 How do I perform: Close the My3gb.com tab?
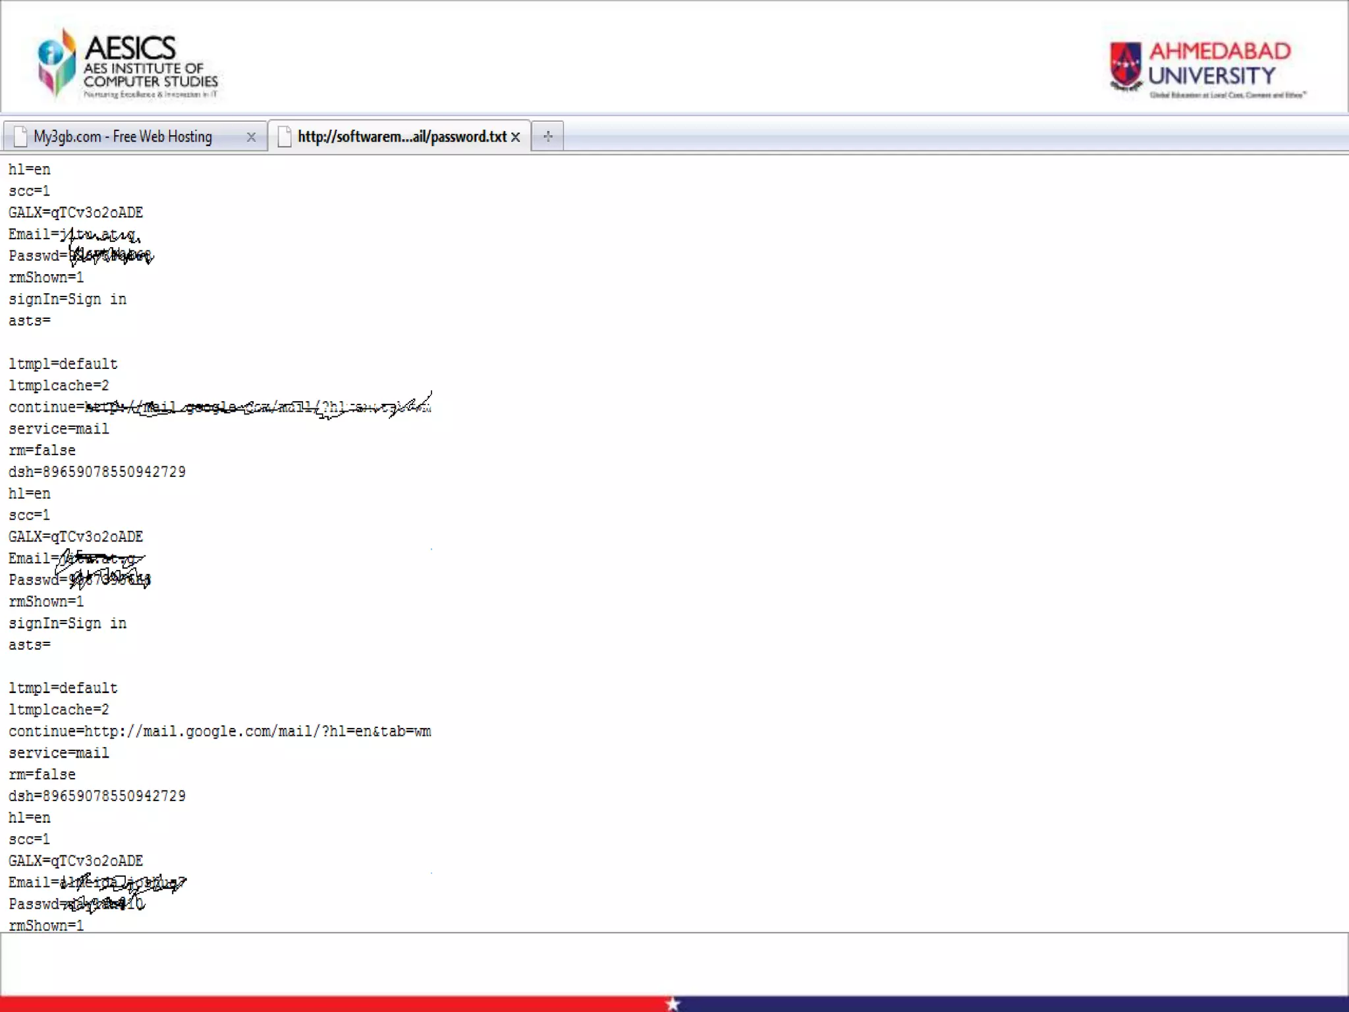(251, 137)
